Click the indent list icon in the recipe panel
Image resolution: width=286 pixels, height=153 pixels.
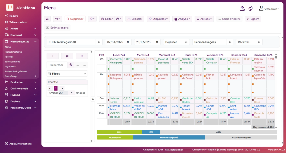click(82, 56)
